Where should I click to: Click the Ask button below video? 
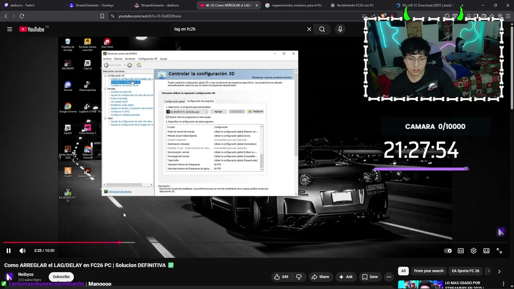point(345,277)
